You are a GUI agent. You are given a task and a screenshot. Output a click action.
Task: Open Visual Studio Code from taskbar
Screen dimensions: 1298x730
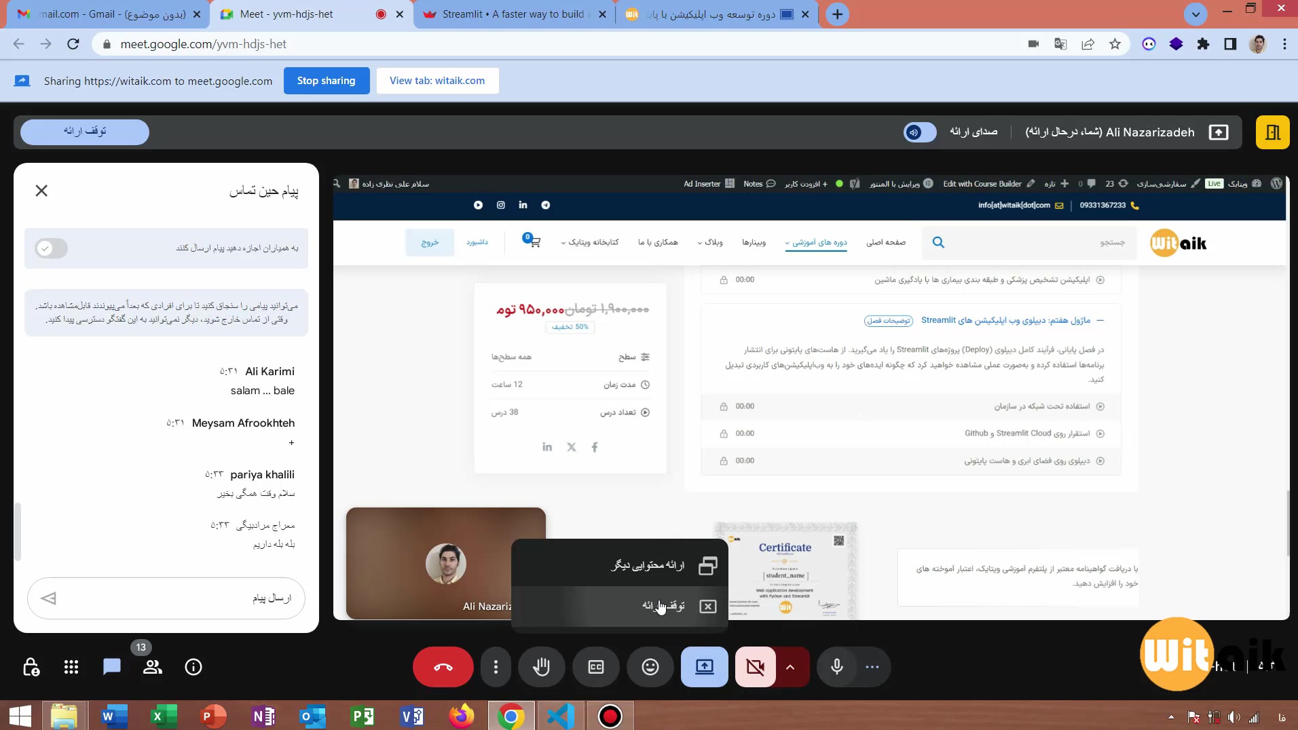pos(561,716)
